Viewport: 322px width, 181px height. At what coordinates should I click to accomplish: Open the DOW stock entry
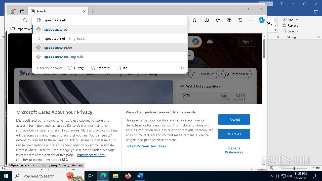214,97
